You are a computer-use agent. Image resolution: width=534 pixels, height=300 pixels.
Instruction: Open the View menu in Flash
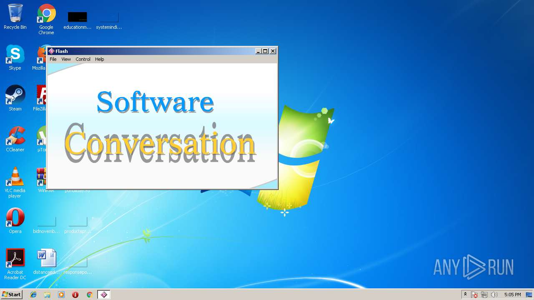tap(66, 59)
